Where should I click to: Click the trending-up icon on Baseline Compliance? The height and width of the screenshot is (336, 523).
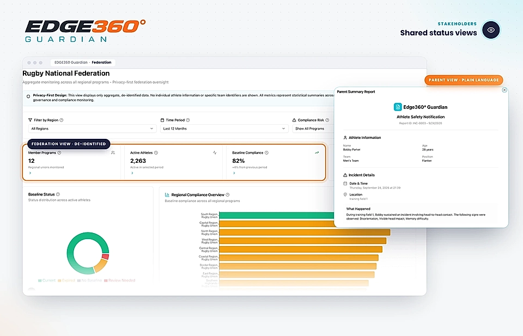[317, 152]
